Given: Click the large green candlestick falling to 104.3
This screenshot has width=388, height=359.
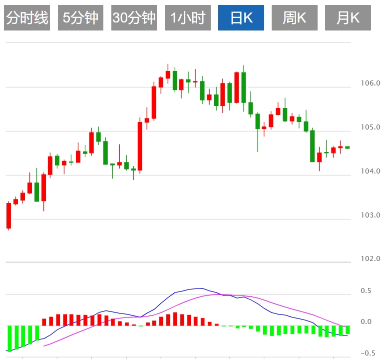Looking at the screenshot, I should click(312, 146).
